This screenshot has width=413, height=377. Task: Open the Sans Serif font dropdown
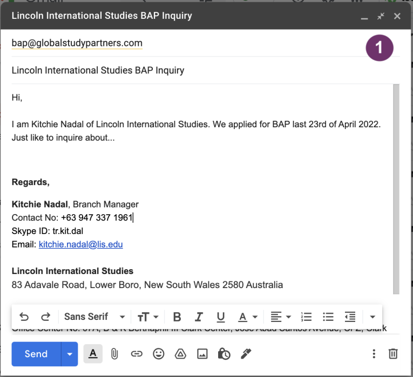click(x=94, y=317)
